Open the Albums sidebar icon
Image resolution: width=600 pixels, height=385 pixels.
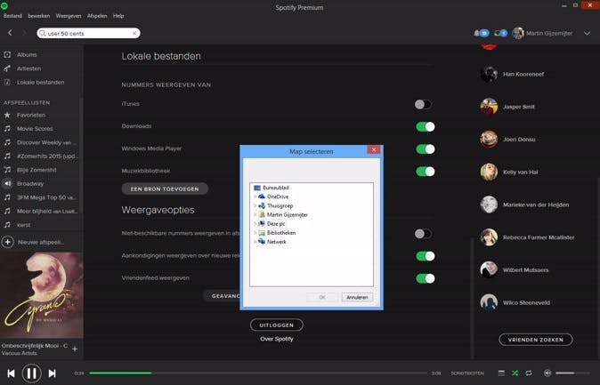click(7, 54)
